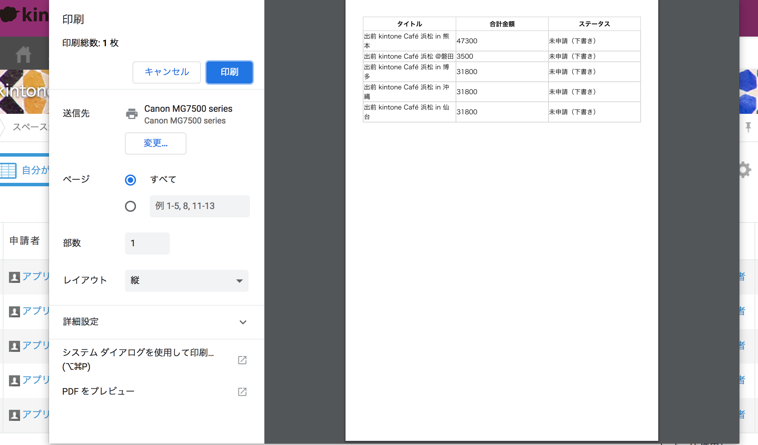Open the レイアウト dropdown showing 縦
The image size is (758, 445).
pyautogui.click(x=186, y=280)
